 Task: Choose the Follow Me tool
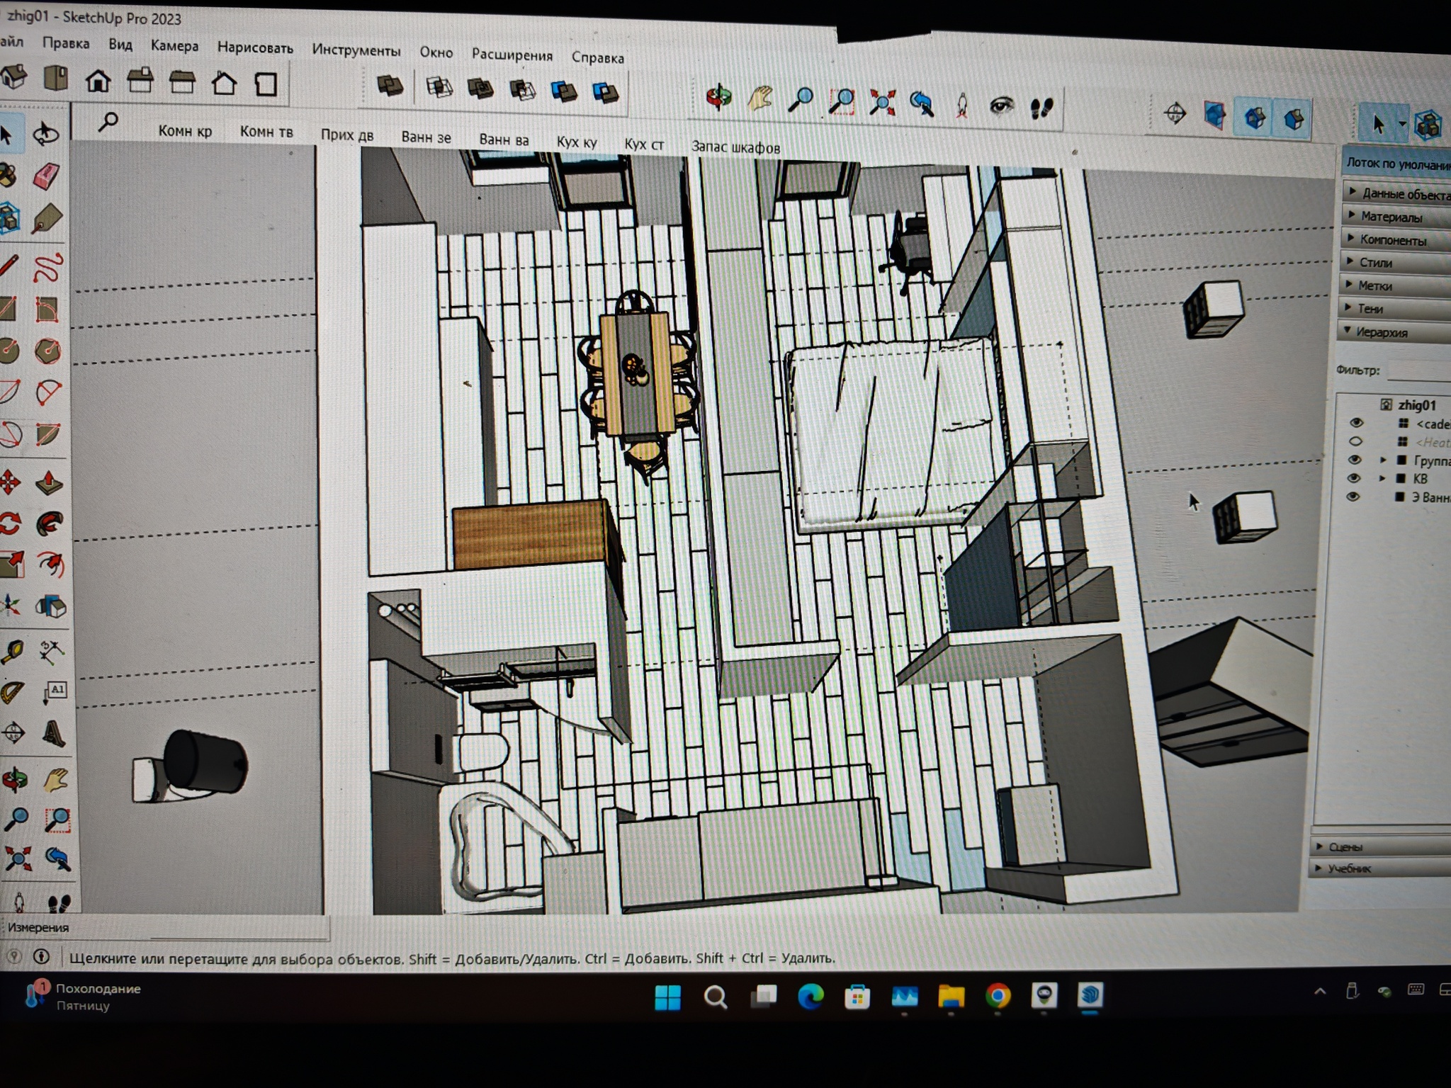(48, 523)
